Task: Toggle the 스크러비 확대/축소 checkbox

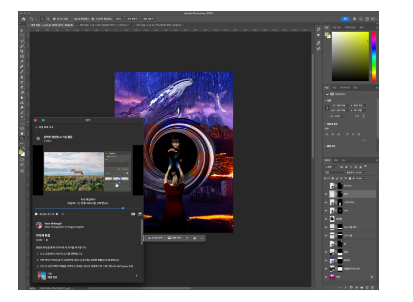Action: tap(93, 19)
